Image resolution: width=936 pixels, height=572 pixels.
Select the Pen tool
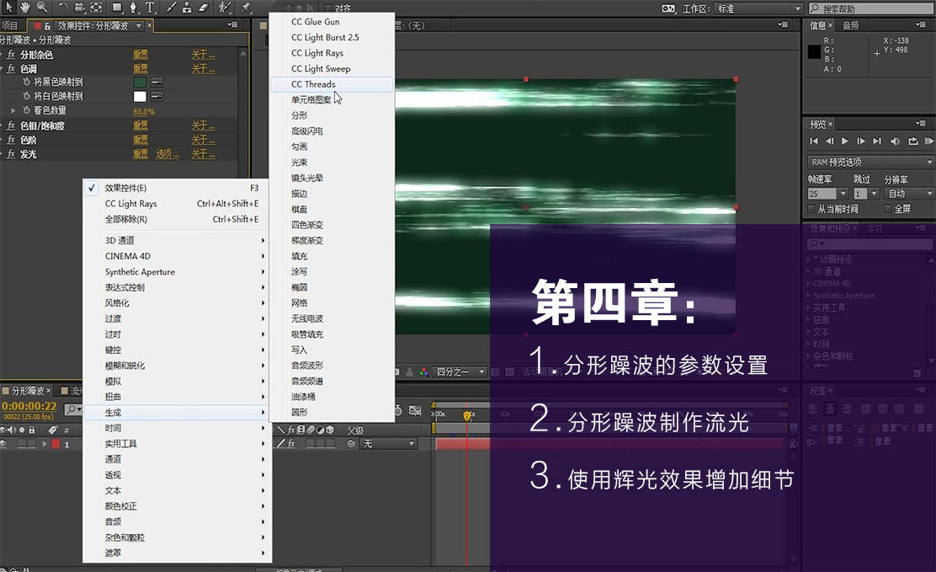[133, 8]
